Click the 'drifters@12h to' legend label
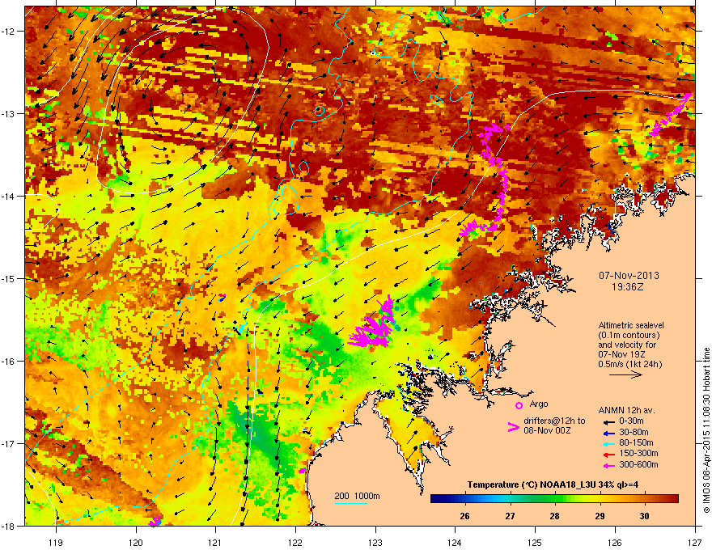This screenshot has width=712, height=550. (554, 421)
